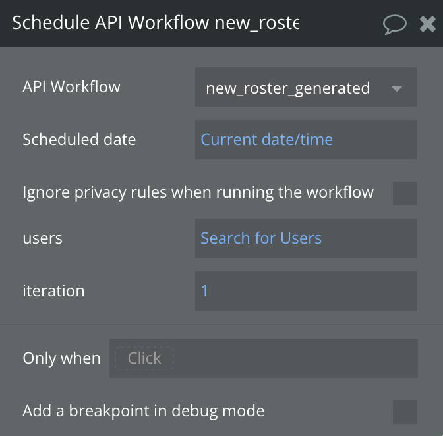Screen dimensions: 443x436
Task: Click the Only when Click placeholder
Action: [144, 358]
